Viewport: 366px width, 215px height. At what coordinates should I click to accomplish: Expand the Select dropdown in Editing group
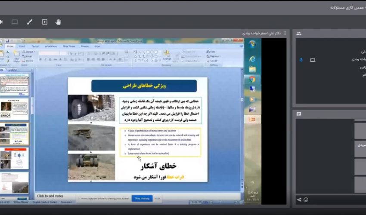coord(214,61)
